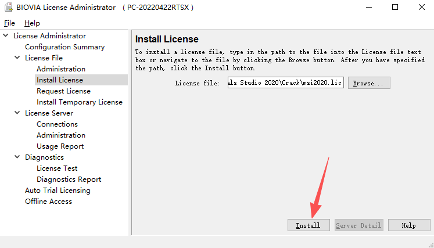Screen dimensions: 434x248
Task: Close the License Administrator window
Action: coord(422,7)
